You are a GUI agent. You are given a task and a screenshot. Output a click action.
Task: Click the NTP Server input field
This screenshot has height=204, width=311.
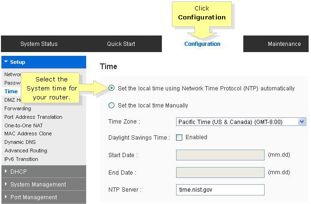click(x=220, y=190)
